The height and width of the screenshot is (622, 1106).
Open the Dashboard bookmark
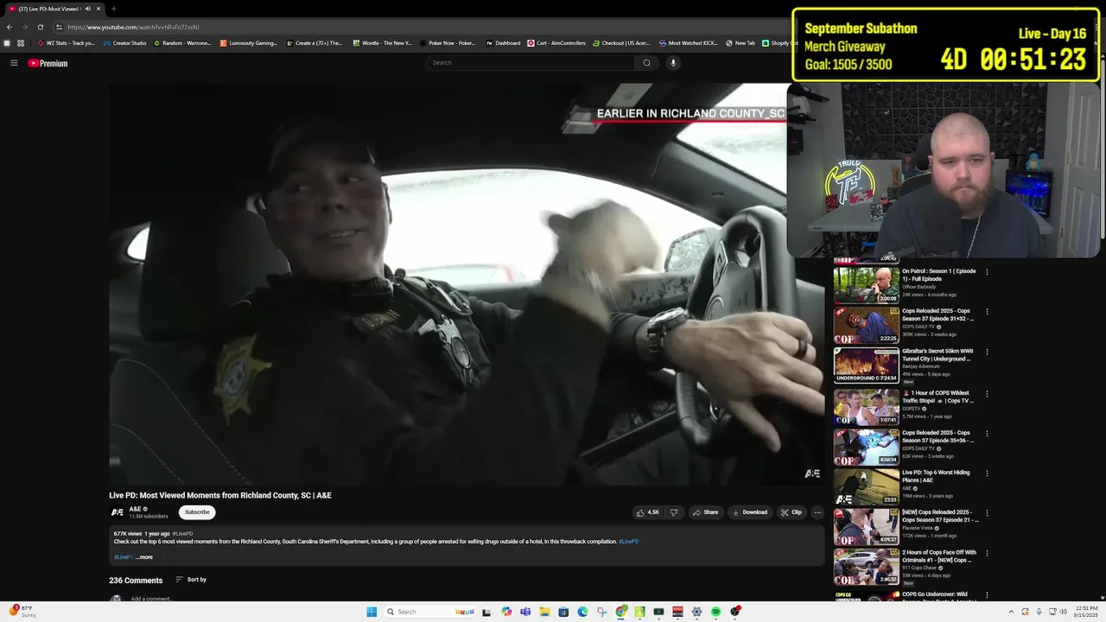[503, 43]
